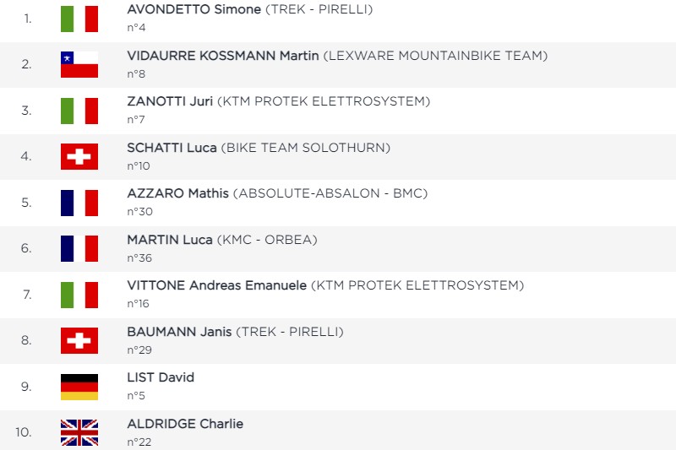
Task: Click the LIST David rider name
Action: click(x=161, y=377)
